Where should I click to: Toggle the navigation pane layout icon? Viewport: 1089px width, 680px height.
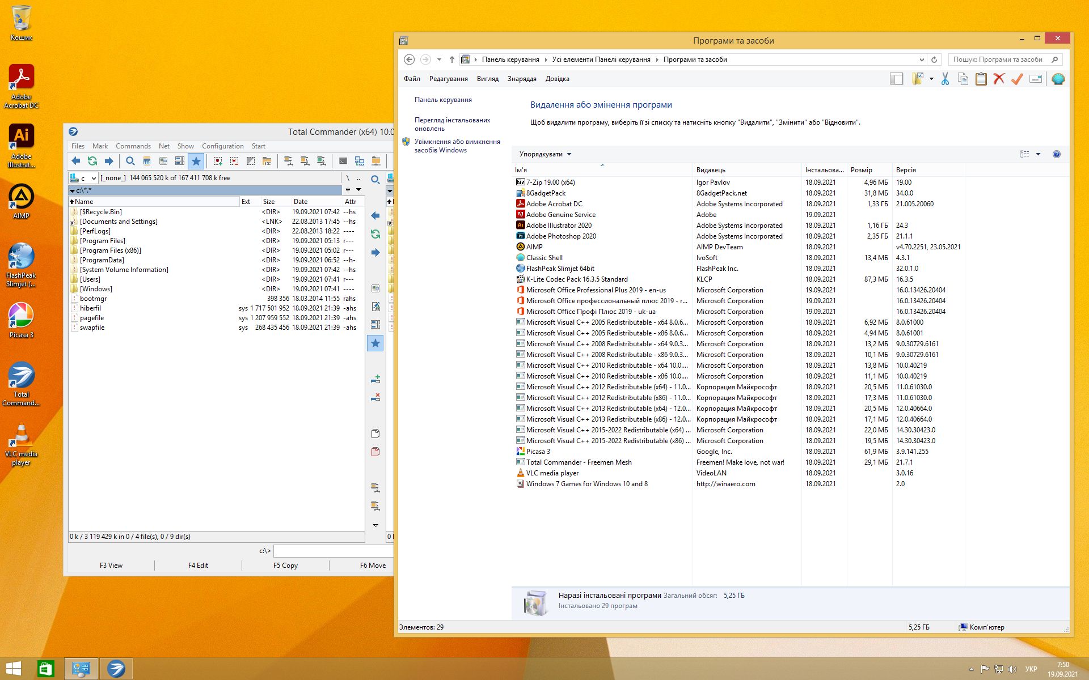click(896, 79)
